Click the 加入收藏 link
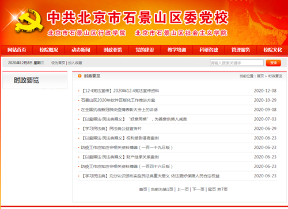Viewport: 288px width, 209px height. pos(75,63)
